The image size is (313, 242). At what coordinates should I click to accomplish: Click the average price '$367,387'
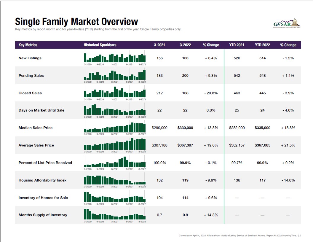[185, 145]
